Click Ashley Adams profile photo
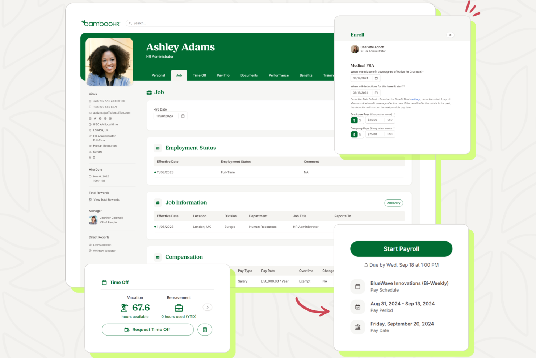 coord(109,62)
